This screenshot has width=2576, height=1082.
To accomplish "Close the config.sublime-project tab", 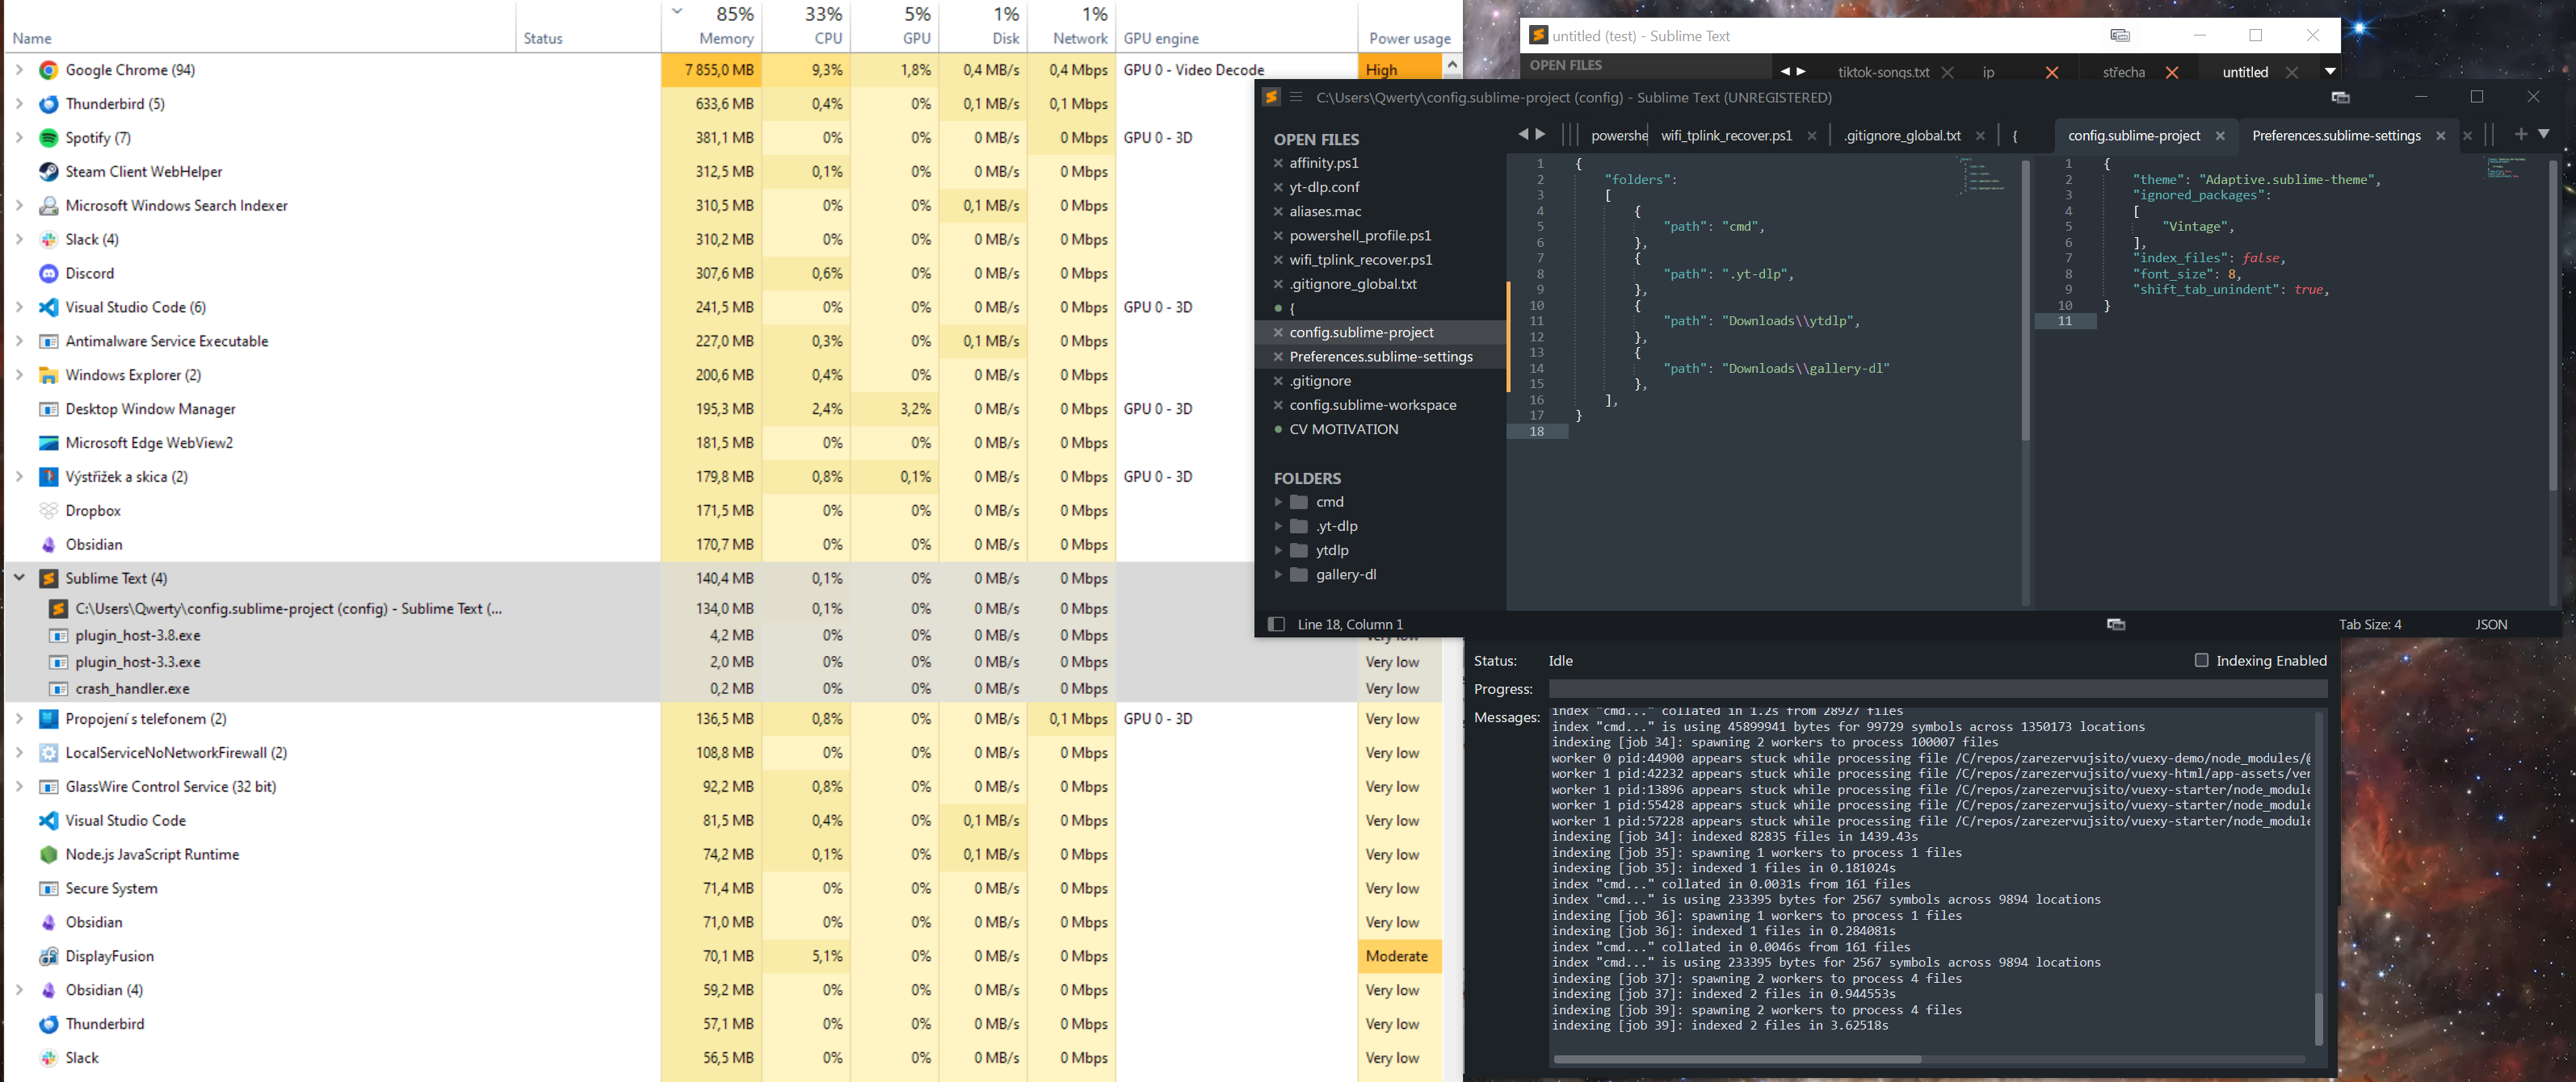I will pyautogui.click(x=2220, y=136).
